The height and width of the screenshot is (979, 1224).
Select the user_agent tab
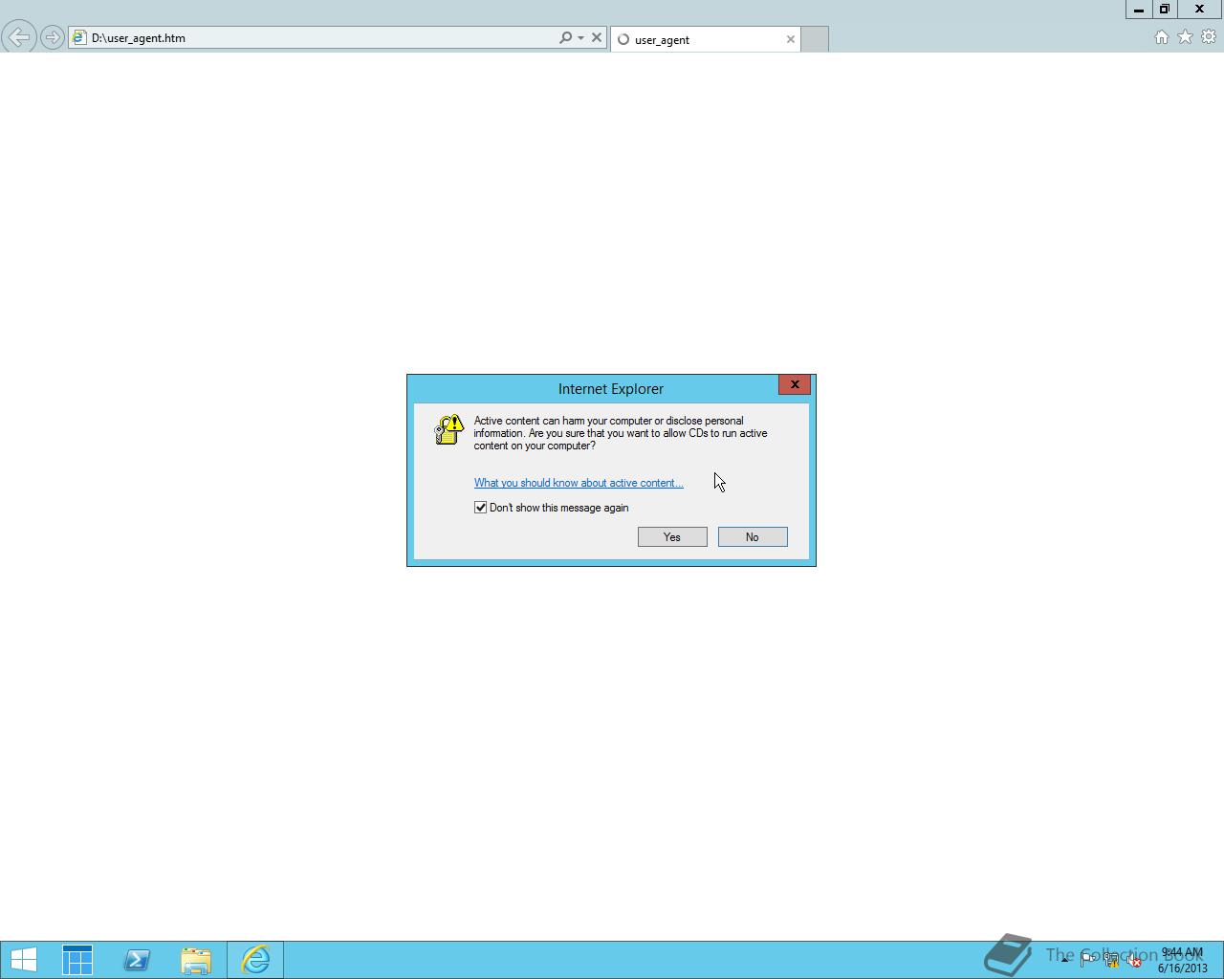coord(706,39)
